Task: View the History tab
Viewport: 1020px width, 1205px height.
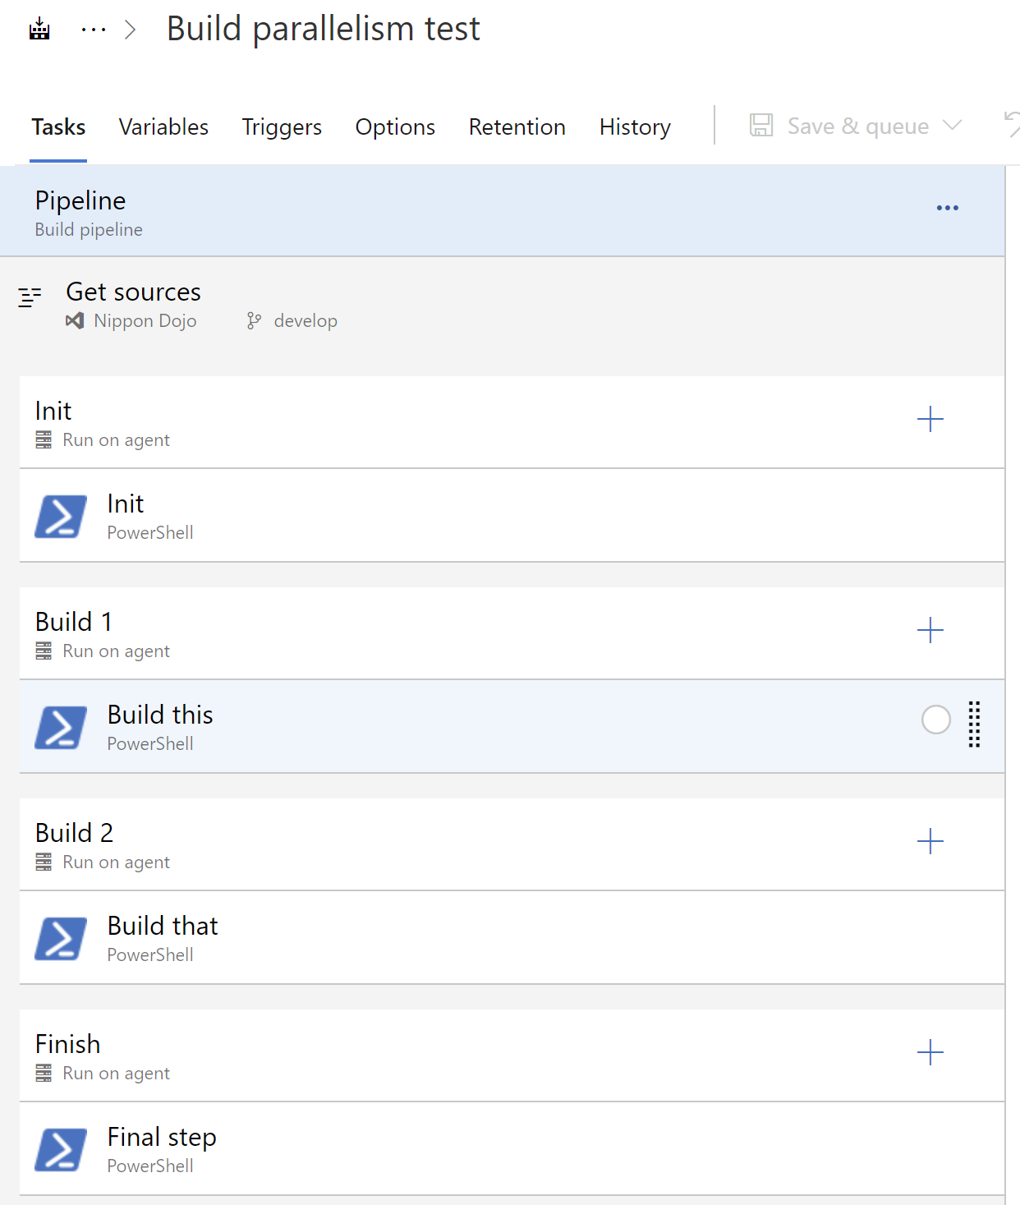Action: coord(635,127)
